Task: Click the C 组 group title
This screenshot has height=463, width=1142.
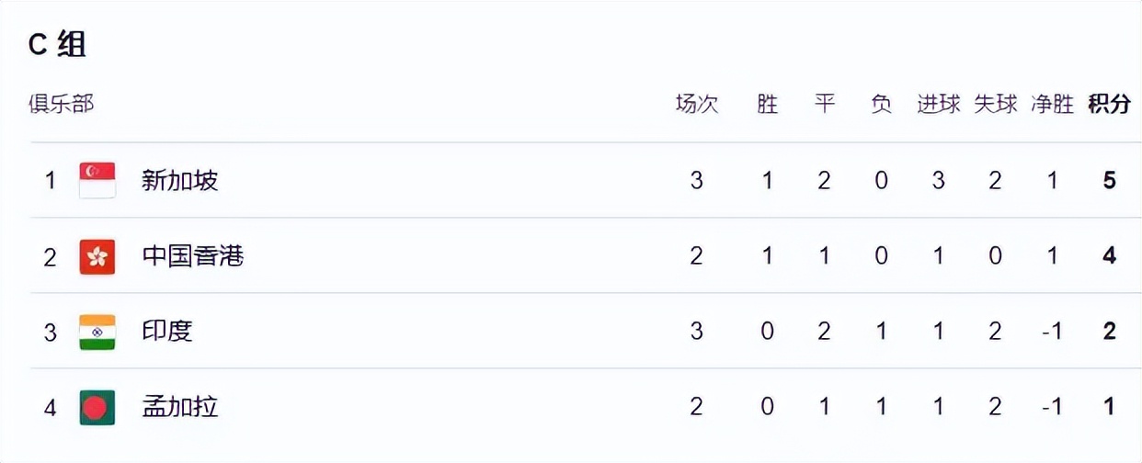Action: point(57,44)
